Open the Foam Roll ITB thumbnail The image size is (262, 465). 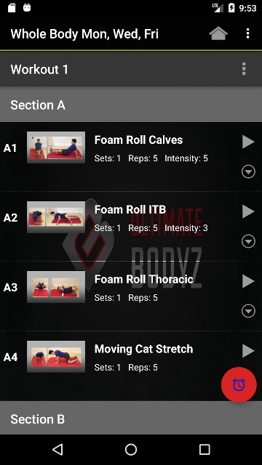56,217
